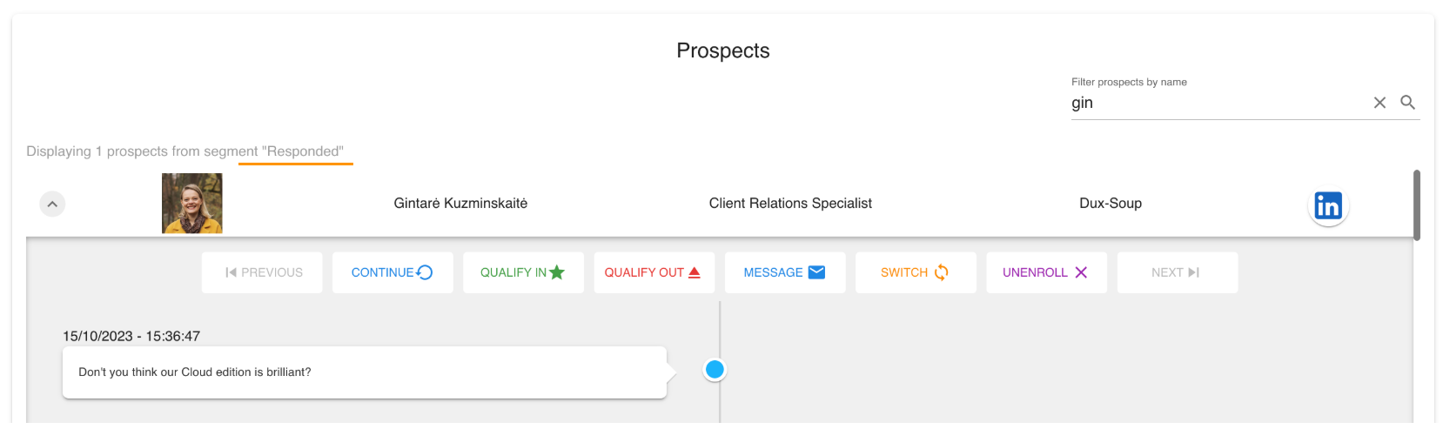Screen dimensions: 1443x429
Task: Select the blue timeline marker dot
Action: point(715,370)
